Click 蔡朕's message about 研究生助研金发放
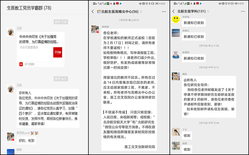The width and height of the screenshot is (249, 155). coord(209,97)
